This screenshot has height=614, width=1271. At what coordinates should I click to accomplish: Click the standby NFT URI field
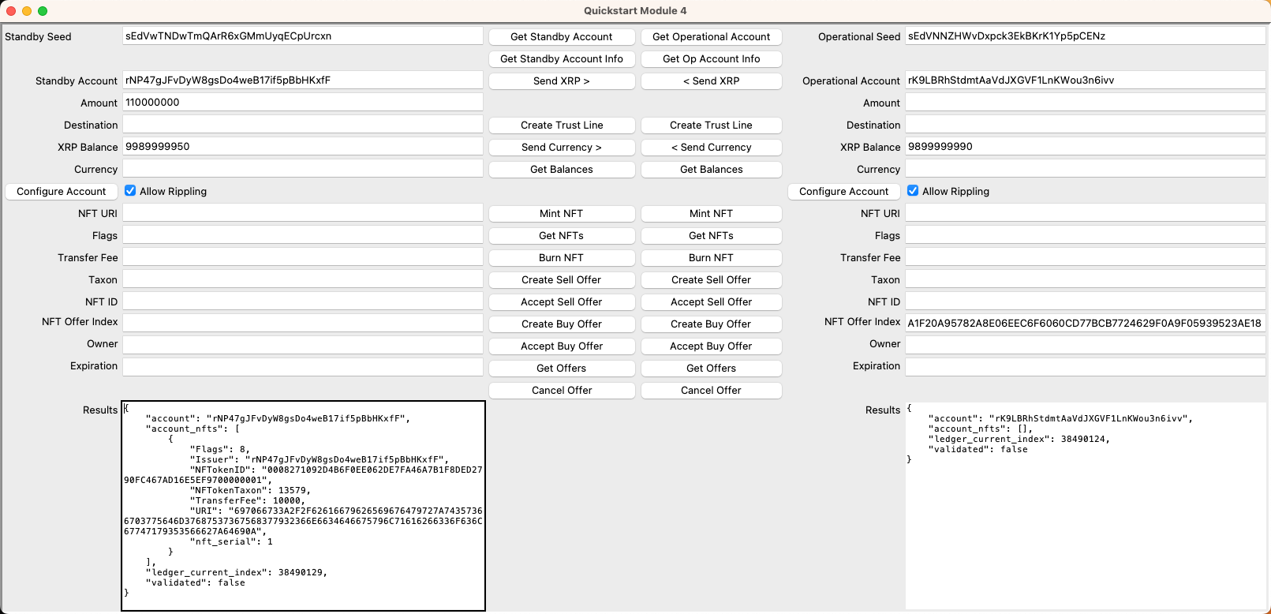302,213
